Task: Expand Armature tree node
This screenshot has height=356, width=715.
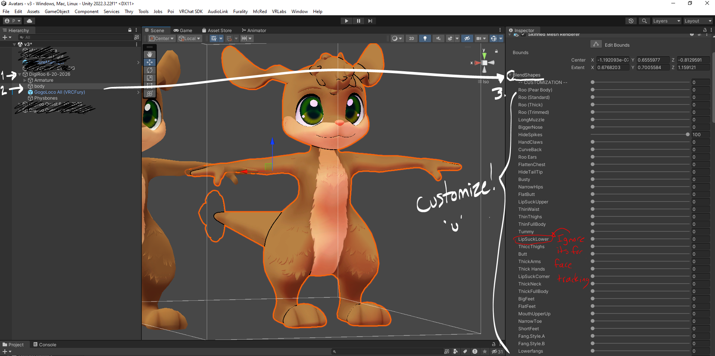Action: (25, 80)
